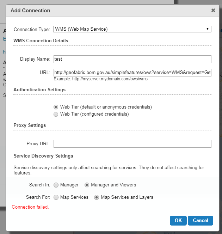This screenshot has width=222, height=234.
Task: Choose Manager and Viewers radio button
Action: pyautogui.click(x=87, y=185)
